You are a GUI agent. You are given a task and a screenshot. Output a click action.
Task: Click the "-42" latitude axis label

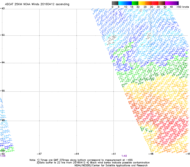point(2,35)
